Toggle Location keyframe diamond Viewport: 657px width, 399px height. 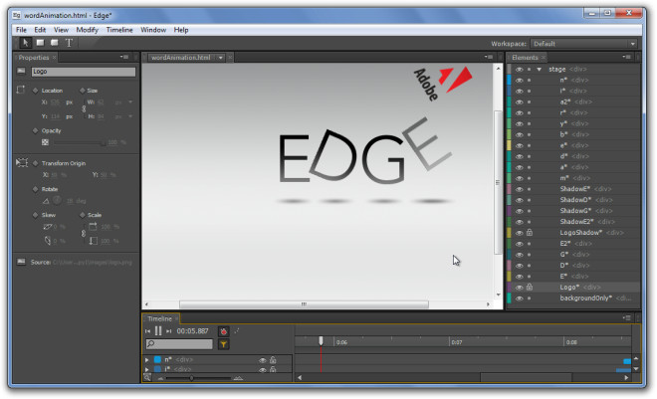point(35,91)
